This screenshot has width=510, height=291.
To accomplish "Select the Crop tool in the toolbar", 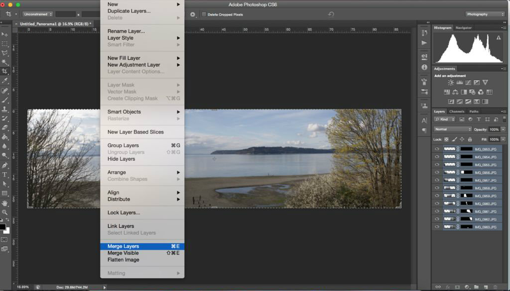I will pos(5,71).
